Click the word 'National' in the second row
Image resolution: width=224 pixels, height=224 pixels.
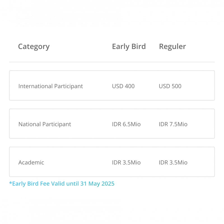tap(30, 124)
